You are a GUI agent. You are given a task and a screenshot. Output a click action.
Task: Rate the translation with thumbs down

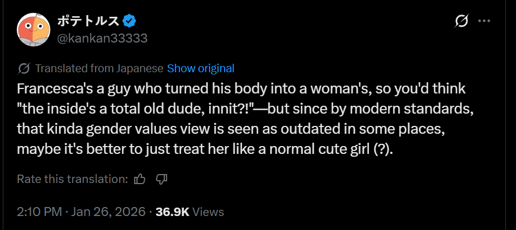pyautogui.click(x=162, y=179)
